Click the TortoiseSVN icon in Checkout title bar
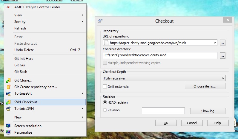 (100, 21)
